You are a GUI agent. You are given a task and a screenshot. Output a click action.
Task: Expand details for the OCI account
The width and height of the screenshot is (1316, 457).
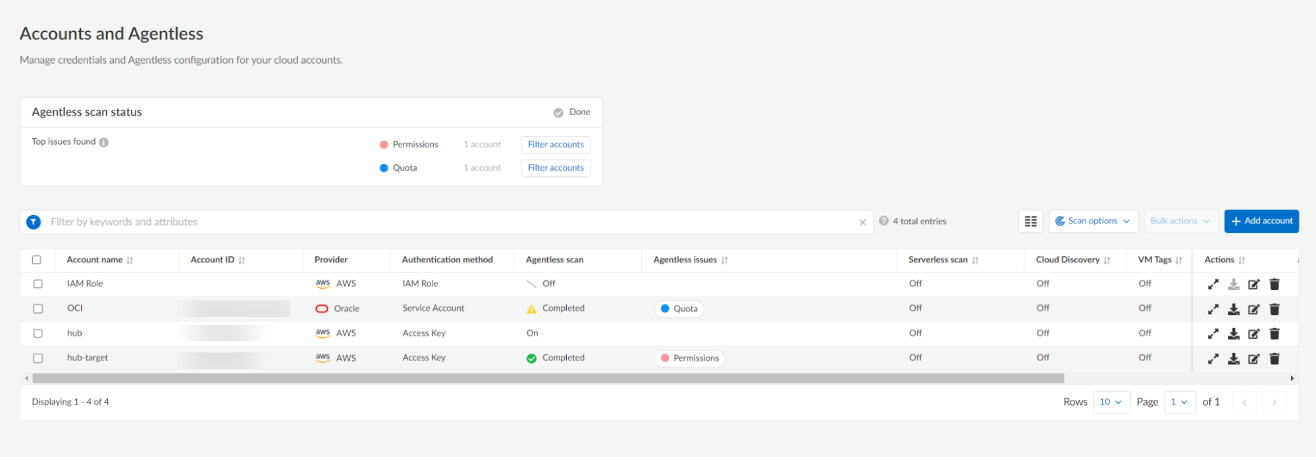click(1213, 309)
